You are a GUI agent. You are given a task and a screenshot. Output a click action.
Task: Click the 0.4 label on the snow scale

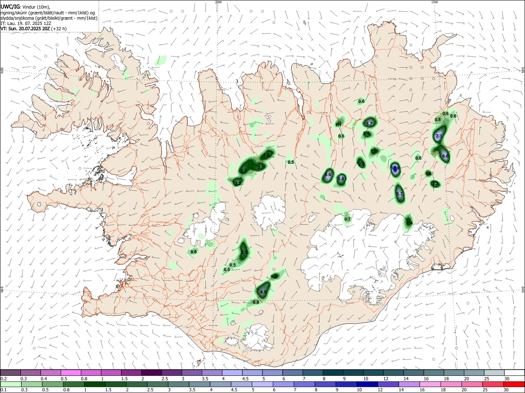[x=43, y=379]
